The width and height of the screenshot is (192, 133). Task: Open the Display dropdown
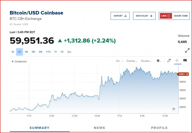tap(132, 61)
